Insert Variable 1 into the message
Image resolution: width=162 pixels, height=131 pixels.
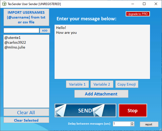77,84
